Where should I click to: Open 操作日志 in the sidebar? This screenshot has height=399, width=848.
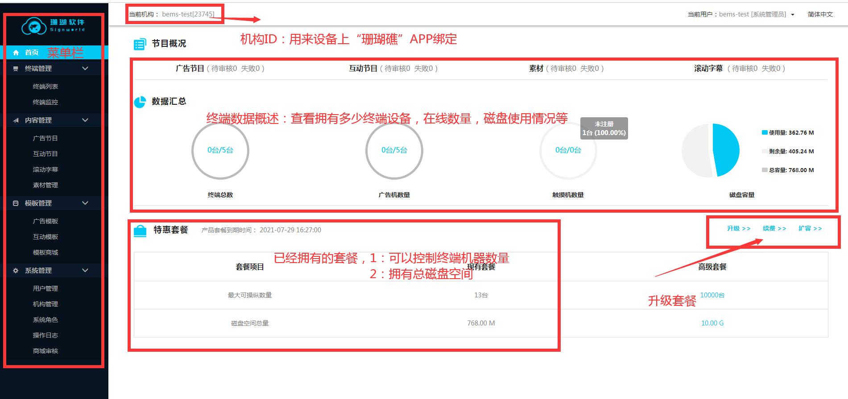click(46, 335)
